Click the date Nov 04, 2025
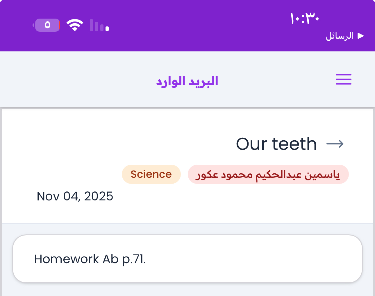The height and width of the screenshot is (296, 375). pyautogui.click(x=75, y=196)
